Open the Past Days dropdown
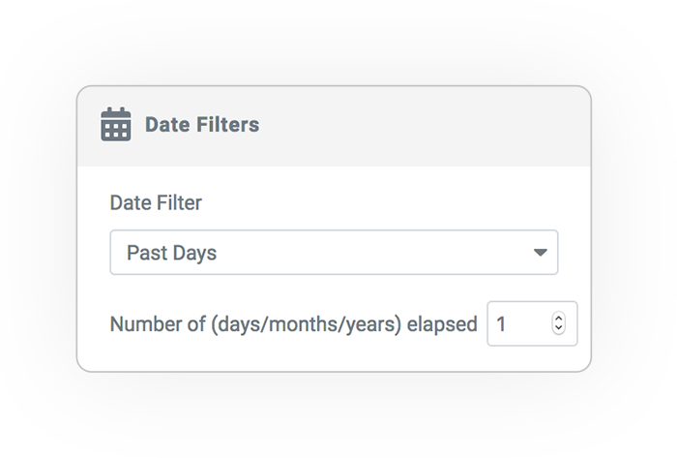This screenshot has height=458, width=677. (334, 253)
